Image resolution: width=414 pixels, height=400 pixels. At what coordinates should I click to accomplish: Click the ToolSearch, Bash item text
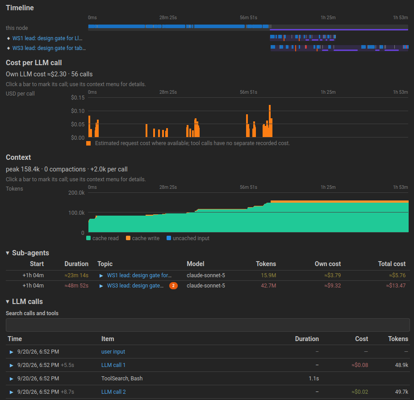coord(122,379)
